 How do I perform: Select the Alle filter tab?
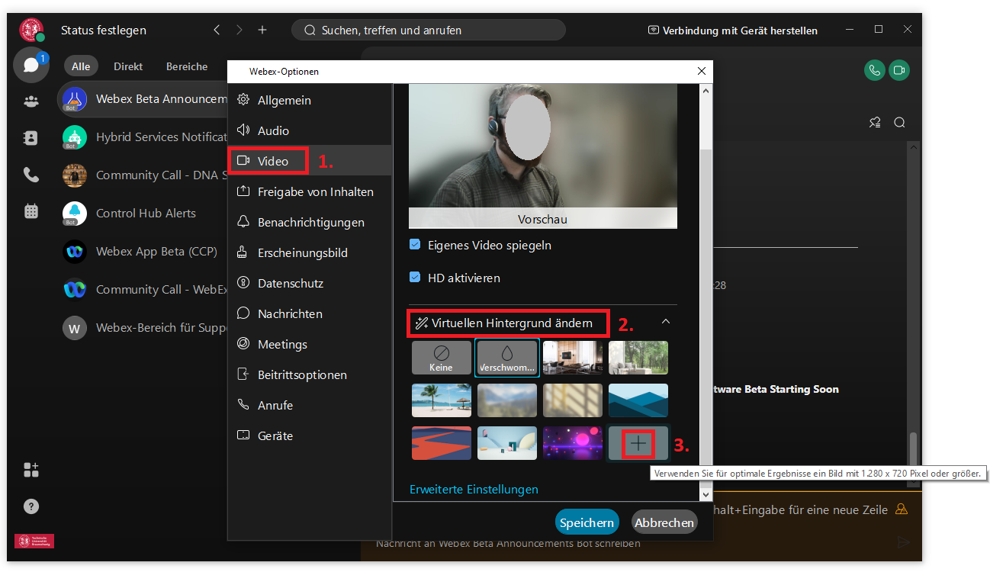tap(81, 66)
